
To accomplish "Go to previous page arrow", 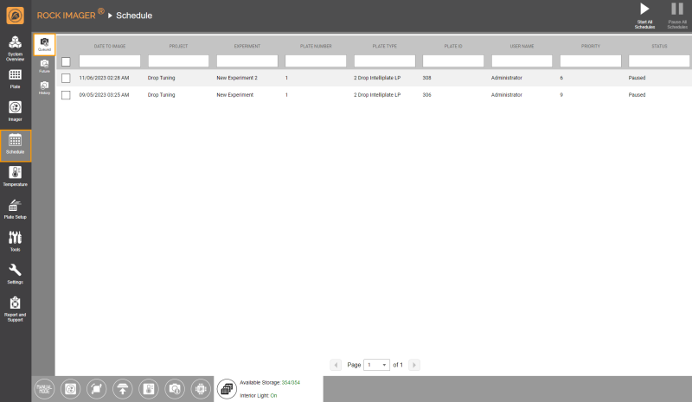I will (336, 365).
